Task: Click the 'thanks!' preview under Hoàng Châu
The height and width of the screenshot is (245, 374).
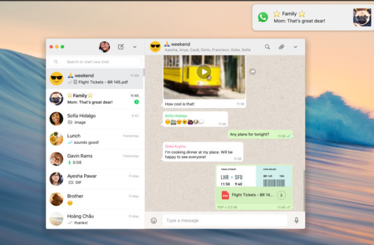Action: pyautogui.click(x=81, y=223)
